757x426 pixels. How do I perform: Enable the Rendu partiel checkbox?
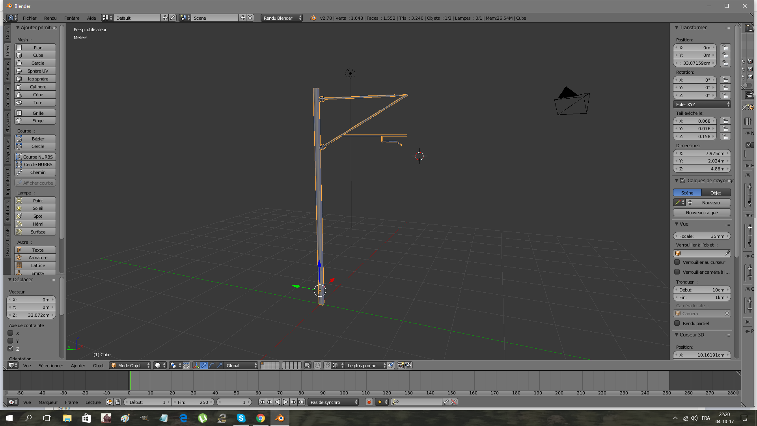[677, 323]
